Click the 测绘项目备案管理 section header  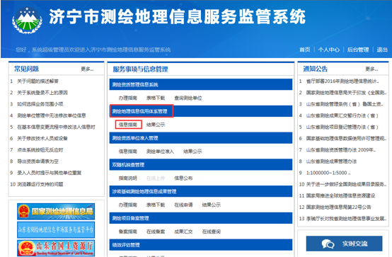pos(201,218)
